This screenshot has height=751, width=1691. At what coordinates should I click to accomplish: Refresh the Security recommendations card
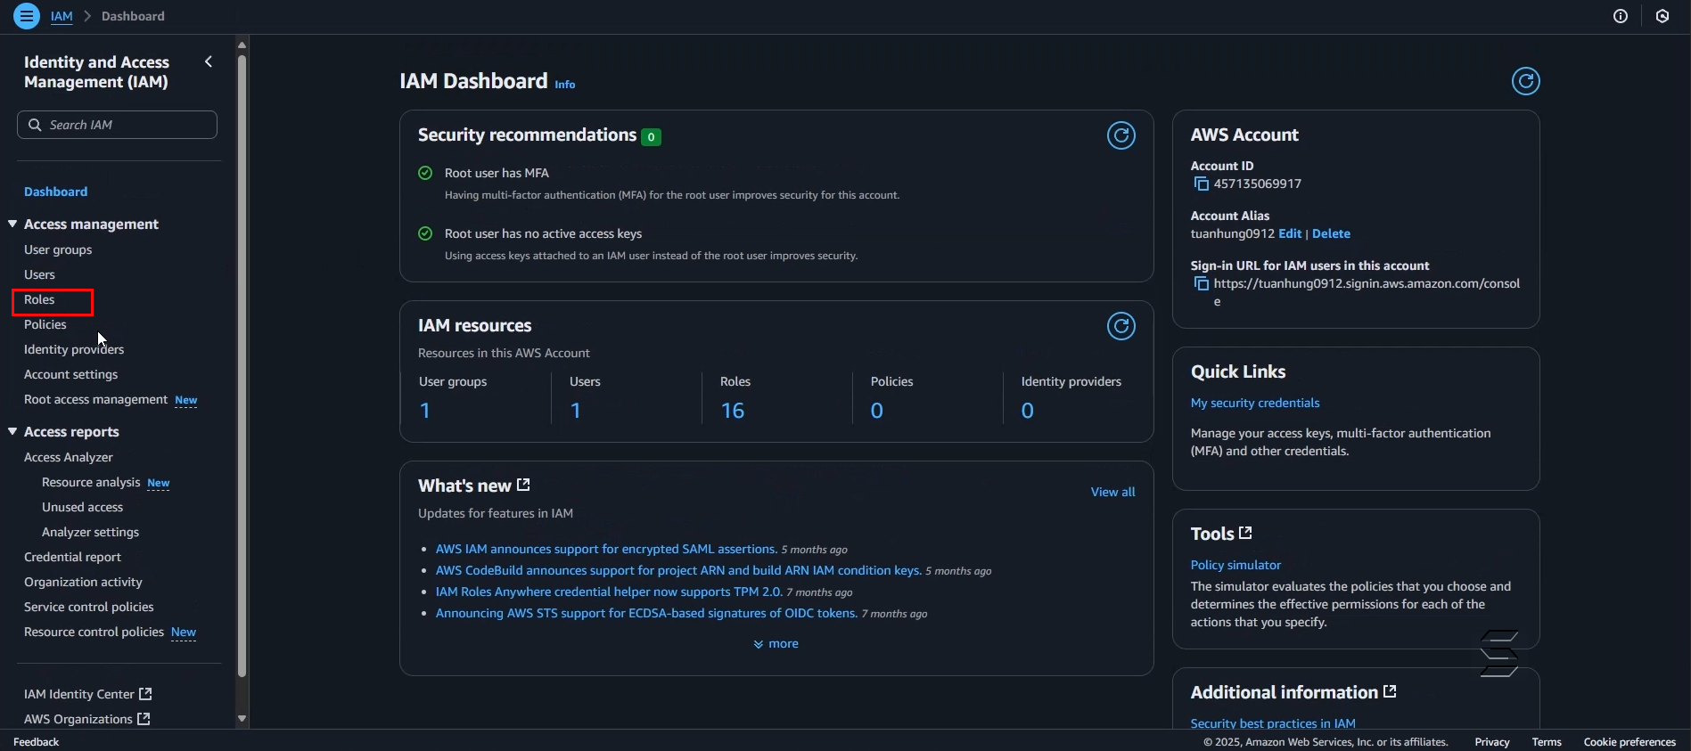pyautogui.click(x=1121, y=135)
